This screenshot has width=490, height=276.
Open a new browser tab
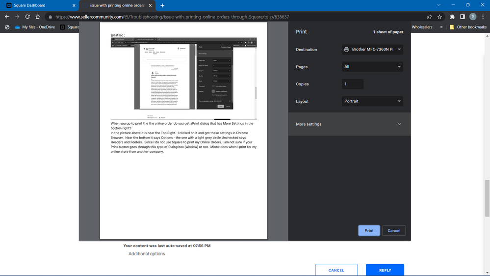(162, 5)
